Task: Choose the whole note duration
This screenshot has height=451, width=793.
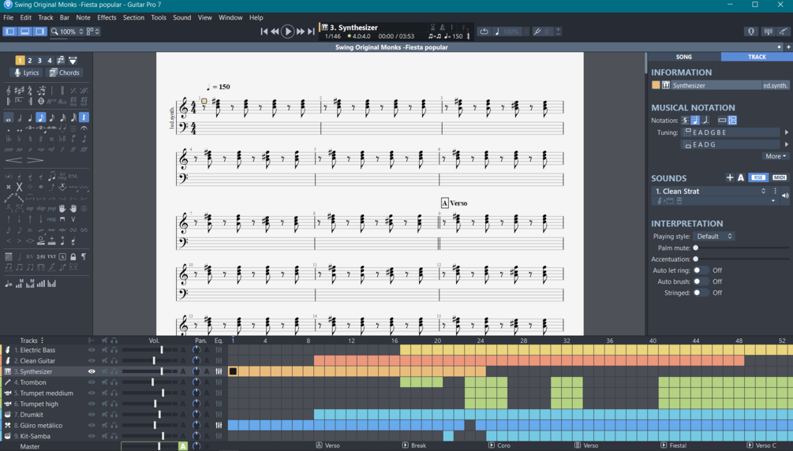Action: coord(9,117)
